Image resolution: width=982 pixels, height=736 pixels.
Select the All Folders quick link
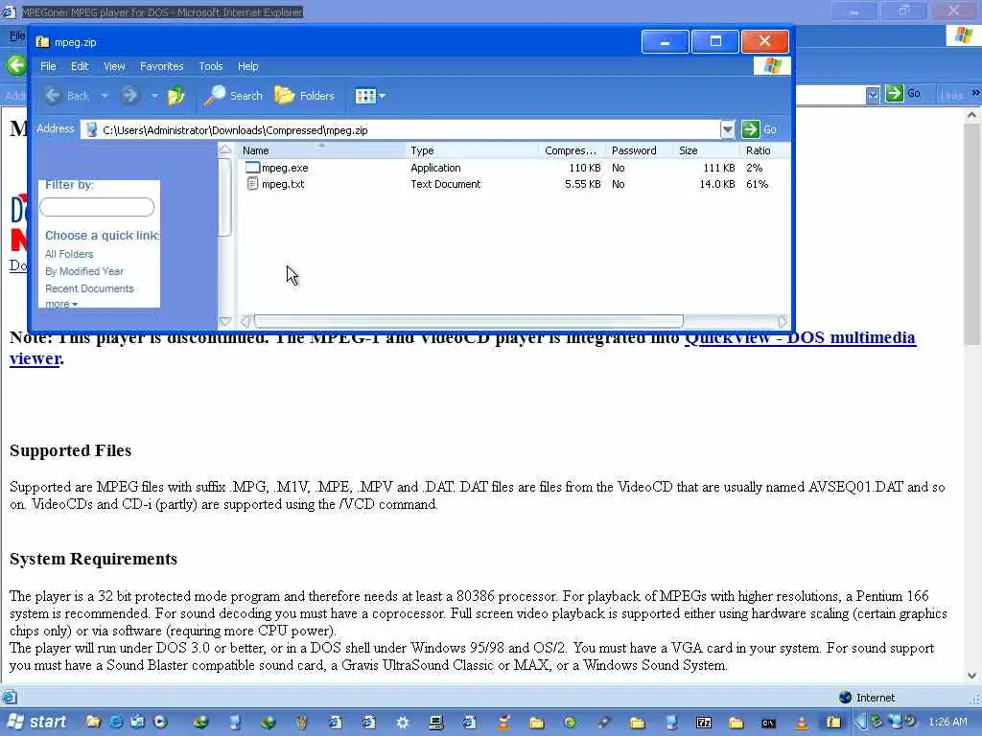tap(69, 254)
